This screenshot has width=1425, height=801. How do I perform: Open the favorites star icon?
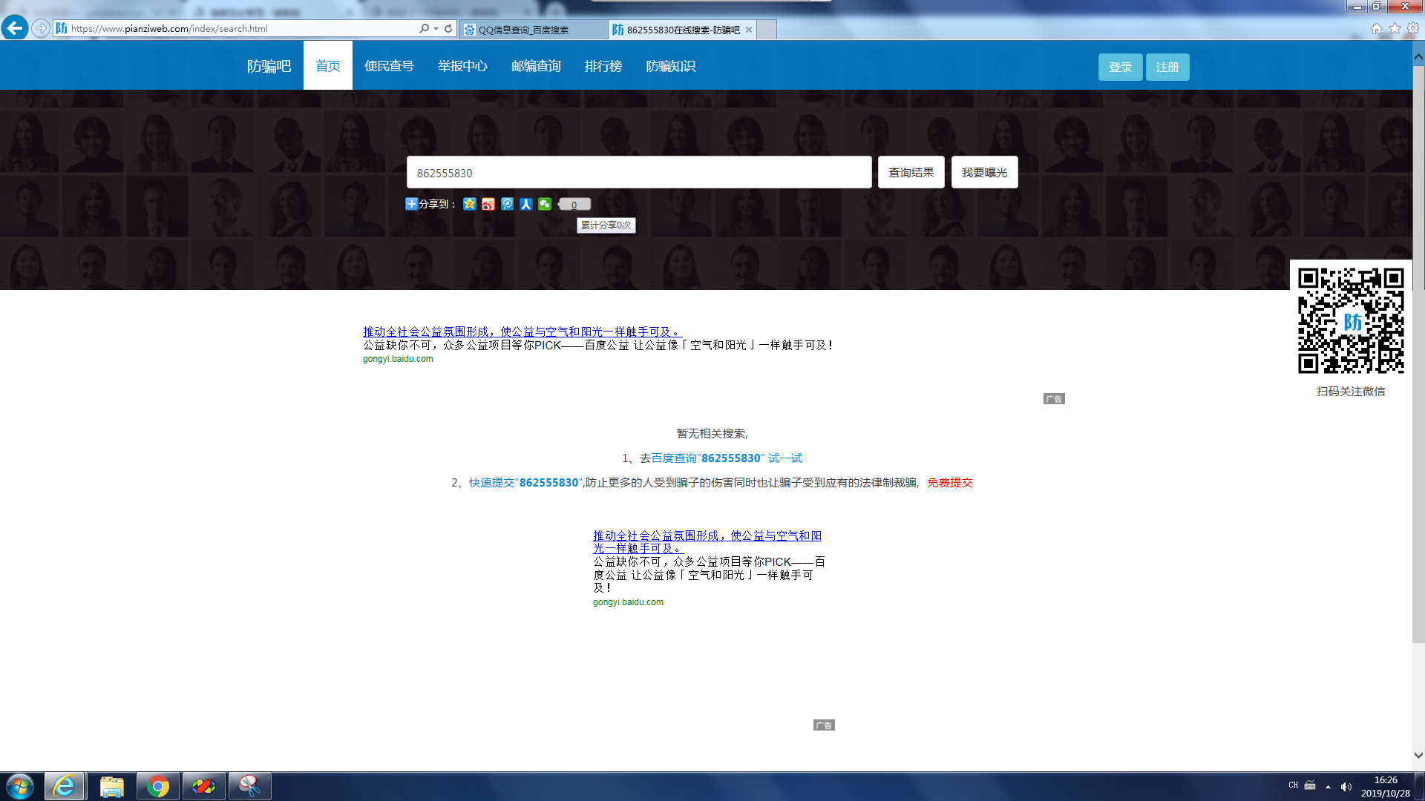(x=1395, y=28)
